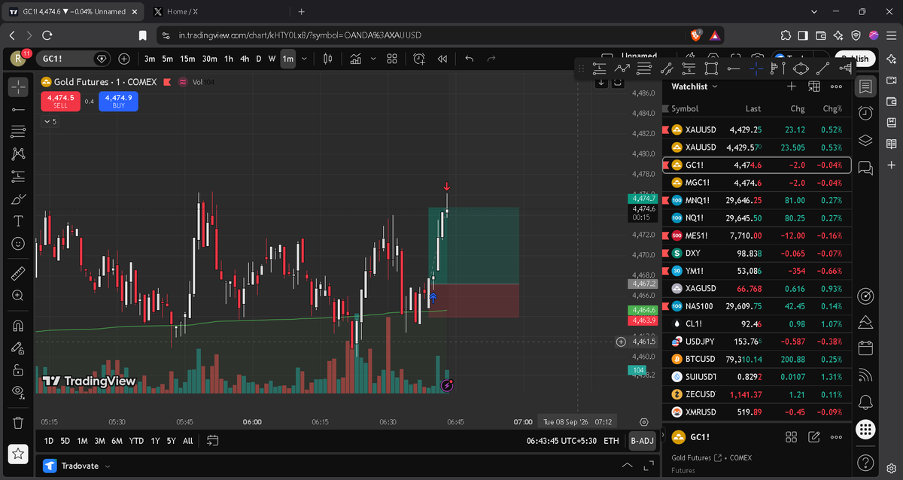Select the XAGUSD watchlist row
Screen dimensions: 903x480
pyautogui.click(x=756, y=289)
